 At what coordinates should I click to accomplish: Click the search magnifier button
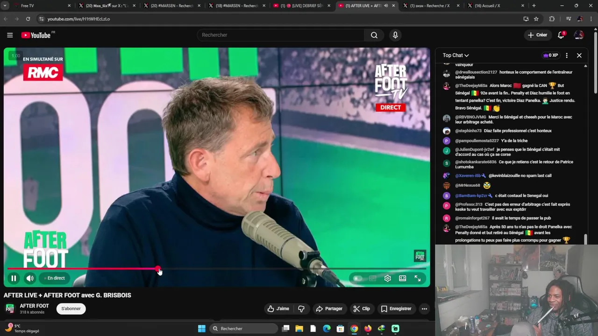[x=374, y=35]
